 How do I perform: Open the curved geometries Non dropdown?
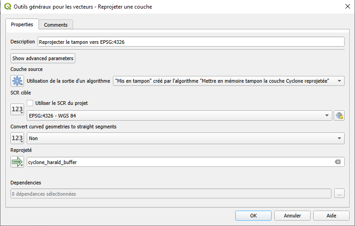[185, 138]
